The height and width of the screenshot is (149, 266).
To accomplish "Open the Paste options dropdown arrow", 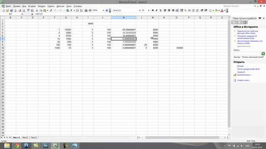I will click(x=47, y=10).
